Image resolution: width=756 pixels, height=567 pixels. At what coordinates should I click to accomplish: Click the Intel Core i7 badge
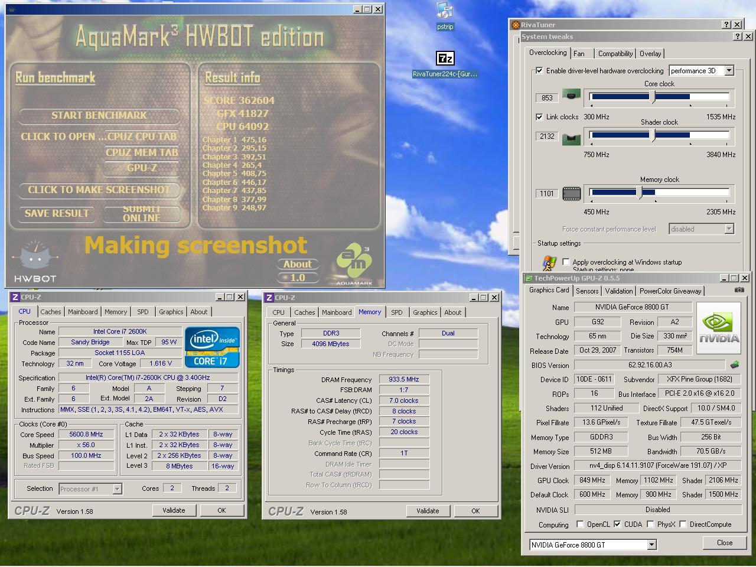[x=213, y=347]
